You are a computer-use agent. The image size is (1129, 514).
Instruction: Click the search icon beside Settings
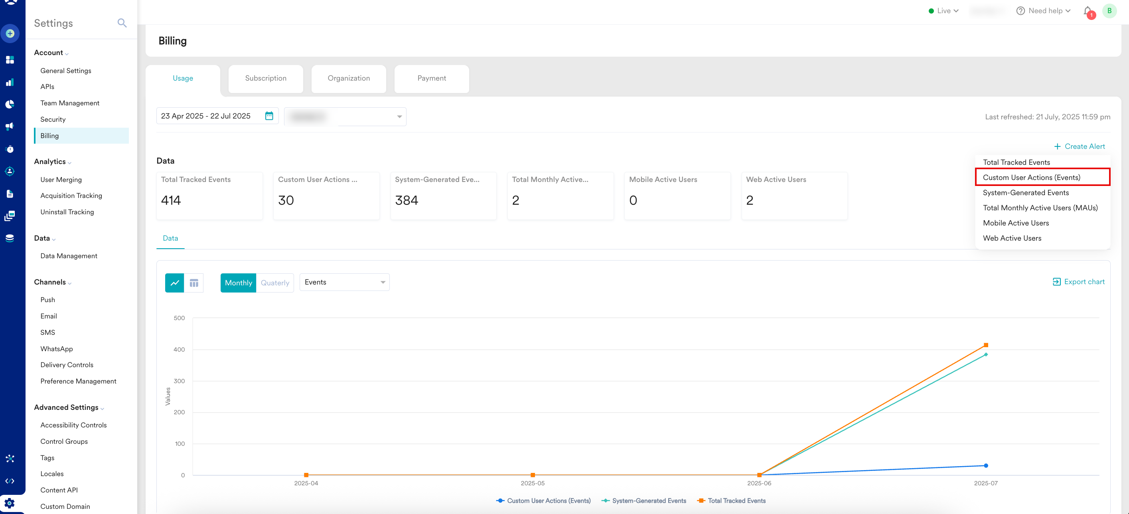pos(122,23)
